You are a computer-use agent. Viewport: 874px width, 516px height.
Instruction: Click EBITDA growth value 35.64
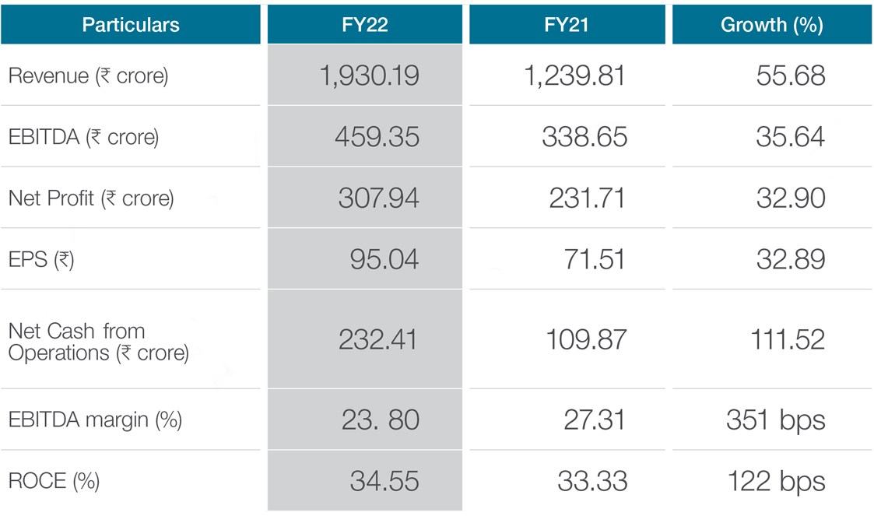point(790,137)
